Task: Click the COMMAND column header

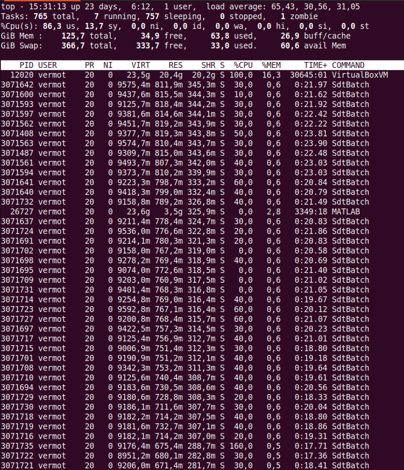Action: pos(348,65)
